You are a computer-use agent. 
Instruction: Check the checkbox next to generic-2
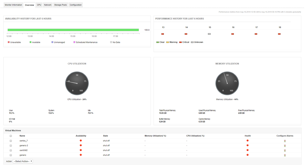tap(11, 145)
